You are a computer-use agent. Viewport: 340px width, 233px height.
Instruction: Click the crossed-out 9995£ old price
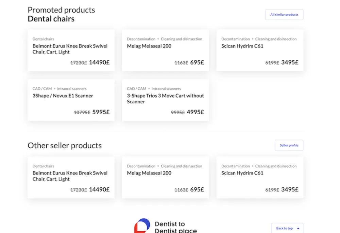click(178, 112)
